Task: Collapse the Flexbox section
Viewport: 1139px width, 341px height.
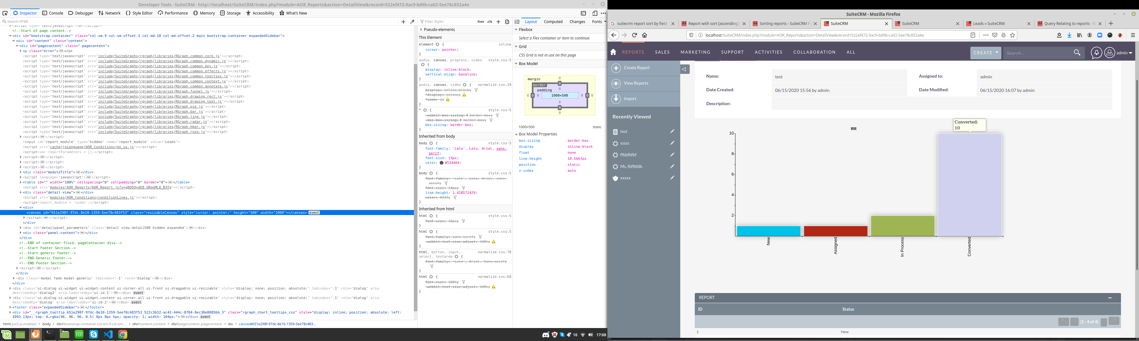Action: pos(516,30)
